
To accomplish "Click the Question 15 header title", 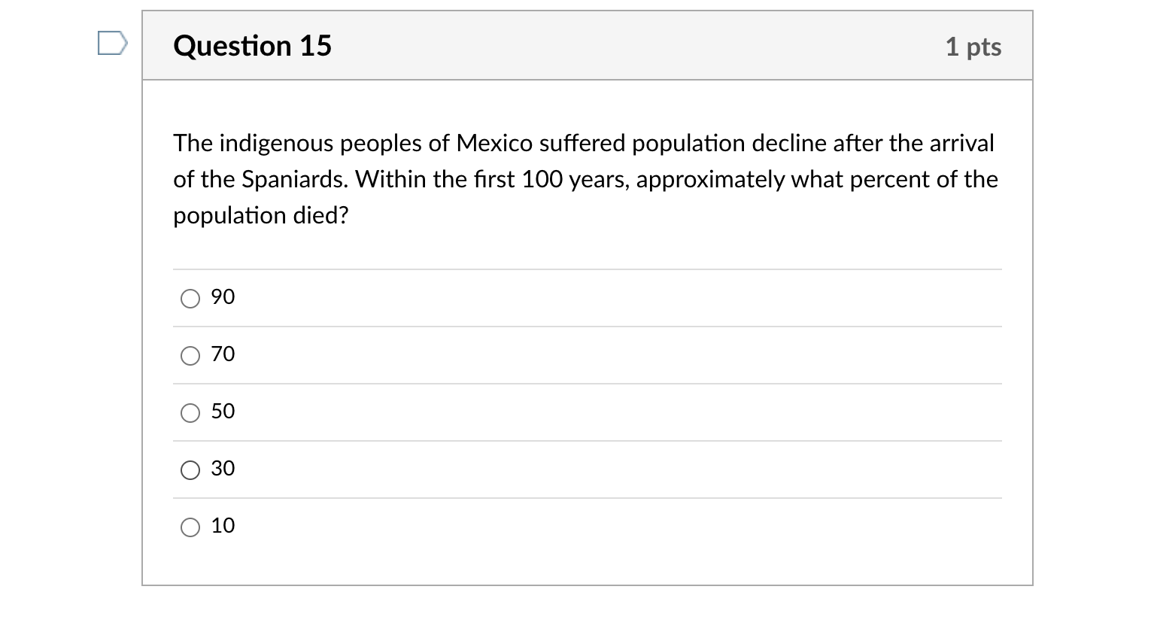I will pyautogui.click(x=252, y=46).
